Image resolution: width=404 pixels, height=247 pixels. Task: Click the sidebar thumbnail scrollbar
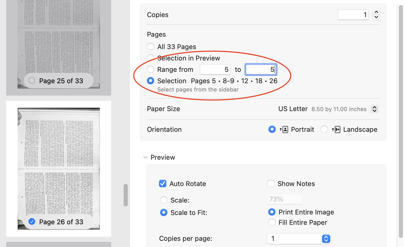tap(126, 195)
